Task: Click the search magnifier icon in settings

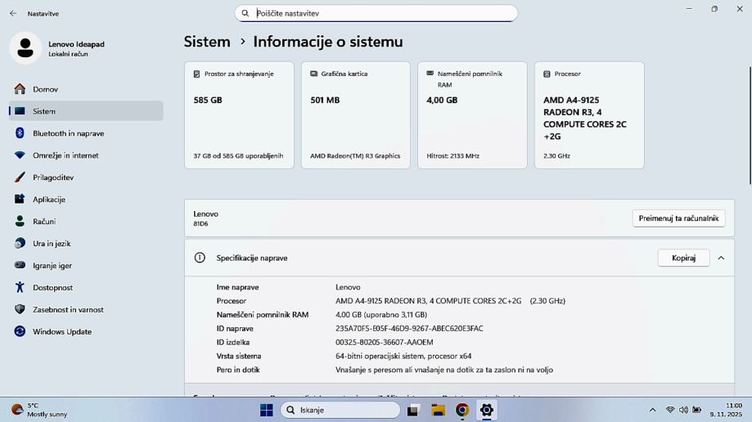Action: pos(245,13)
